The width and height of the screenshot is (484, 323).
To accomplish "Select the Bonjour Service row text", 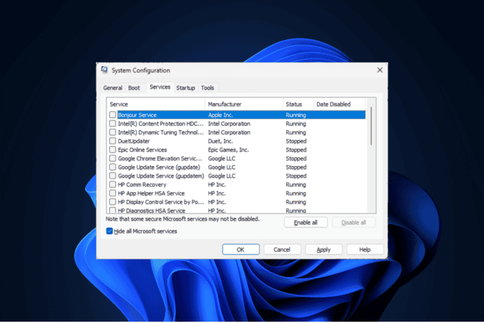I will [x=137, y=115].
